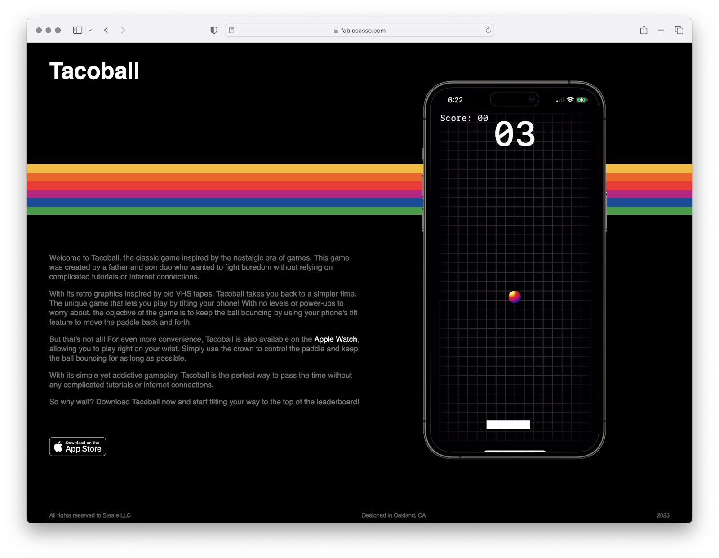This screenshot has height=558, width=719.
Task: Go forward to the next page
Action: click(123, 30)
